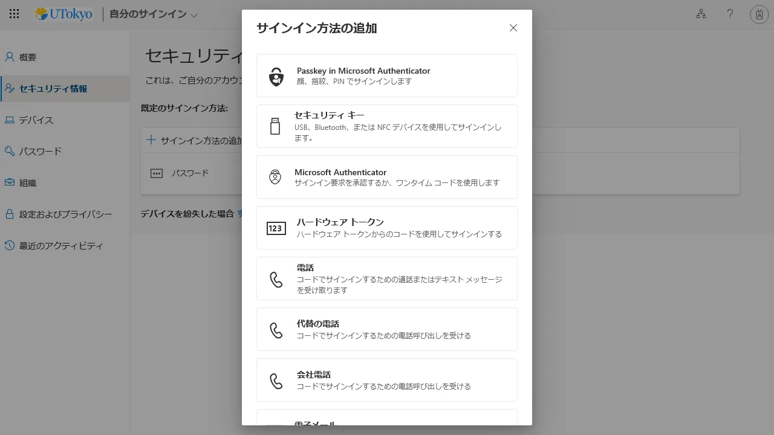
Task: Navigate to パスワード in the sidebar
Action: point(40,152)
